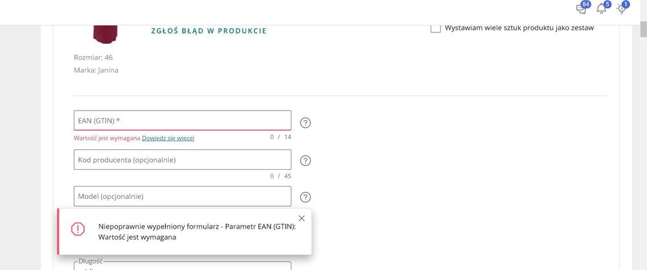Click the Kod producenta (opcjonalnie) field
This screenshot has height=270, width=647.
182,160
